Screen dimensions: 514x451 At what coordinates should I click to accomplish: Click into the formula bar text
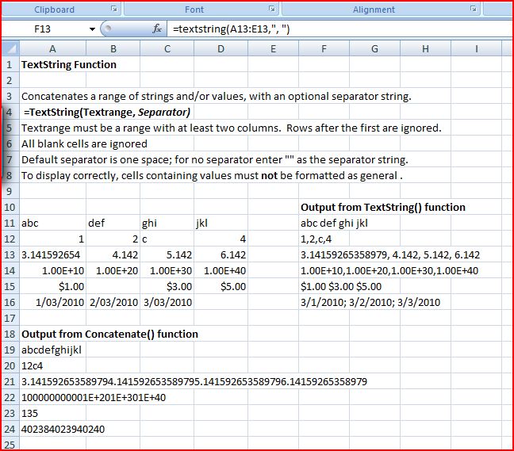click(x=317, y=29)
